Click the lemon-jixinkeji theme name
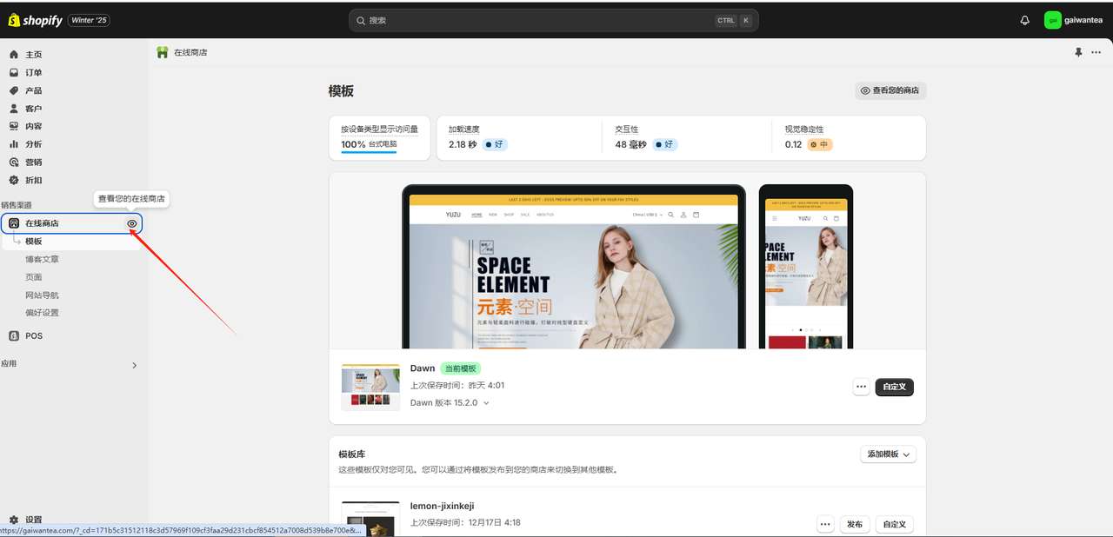1113x537 pixels. tap(443, 506)
